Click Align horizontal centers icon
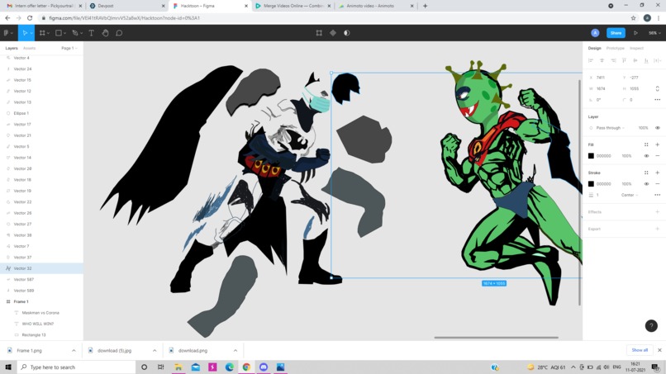Viewport: 666px width, 374px height. pos(602,61)
